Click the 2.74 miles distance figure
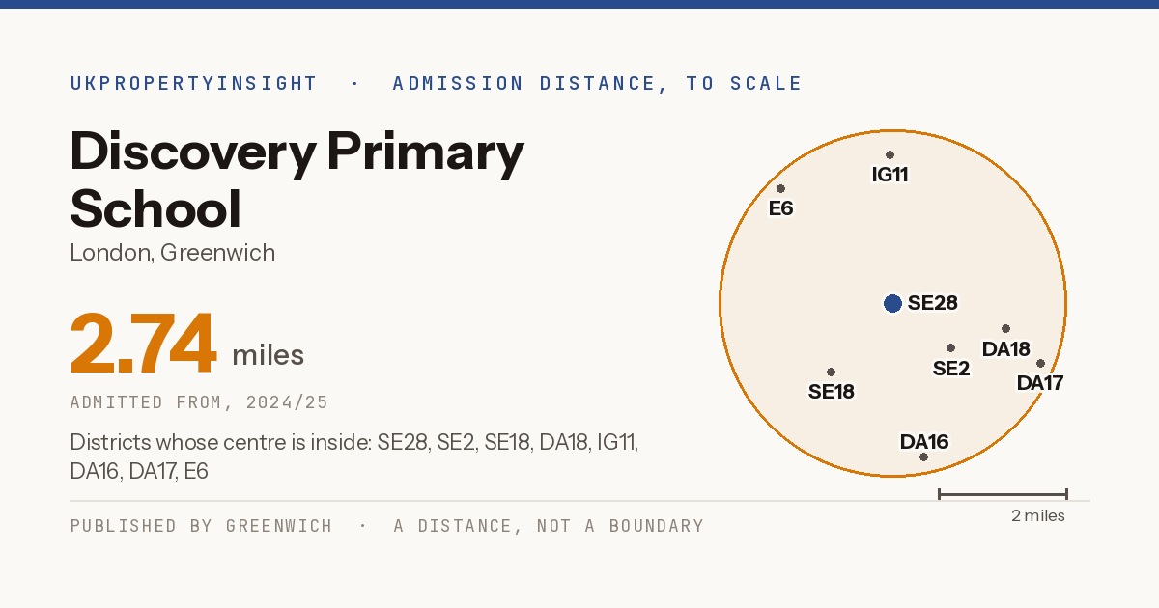 [x=187, y=345]
